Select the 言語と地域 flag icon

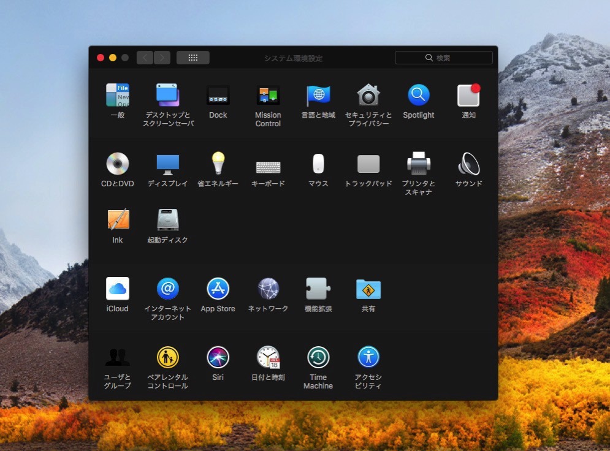pyautogui.click(x=318, y=96)
